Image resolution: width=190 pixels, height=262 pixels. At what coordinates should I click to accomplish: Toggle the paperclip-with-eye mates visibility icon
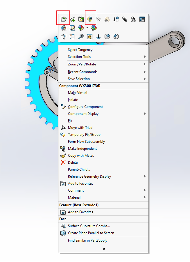(133, 19)
